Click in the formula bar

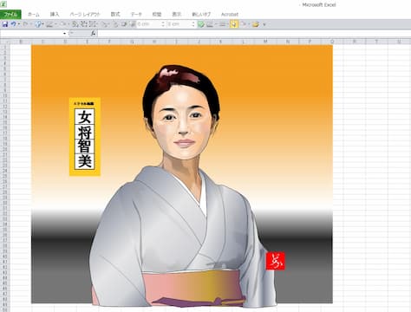254,34
